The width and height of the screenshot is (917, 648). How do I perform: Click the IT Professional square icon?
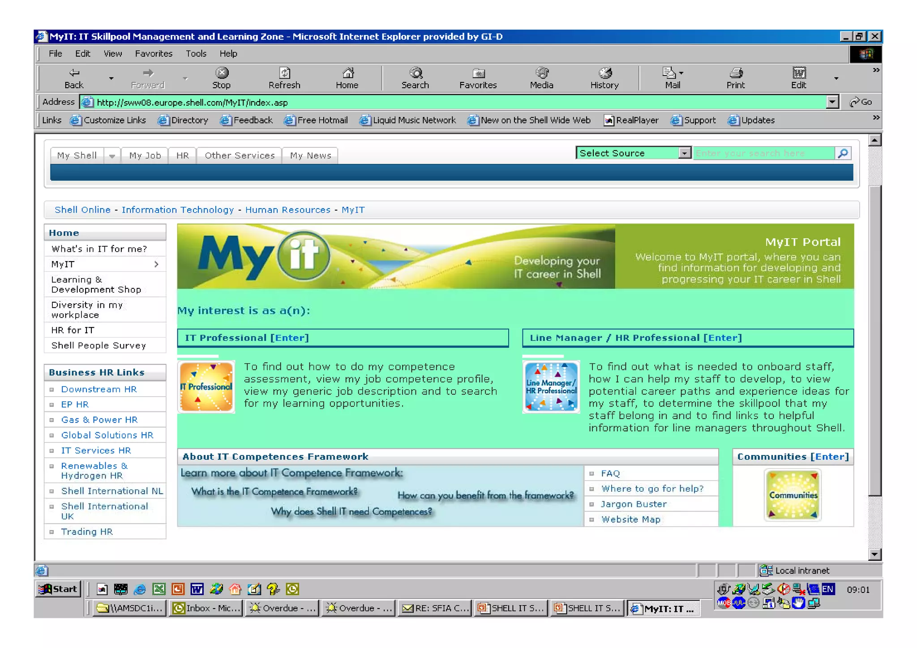point(206,387)
